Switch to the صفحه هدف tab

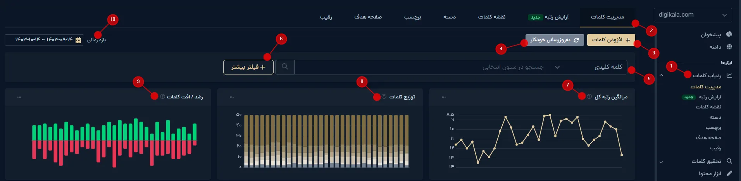[368, 17]
